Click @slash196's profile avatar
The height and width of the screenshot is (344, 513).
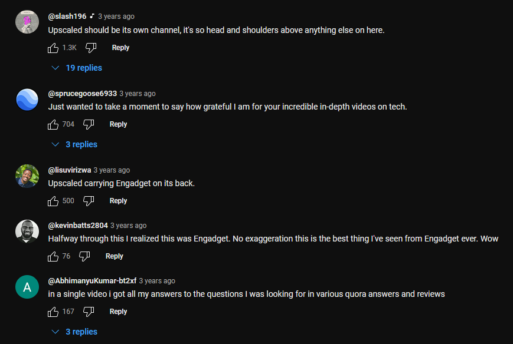pos(27,22)
